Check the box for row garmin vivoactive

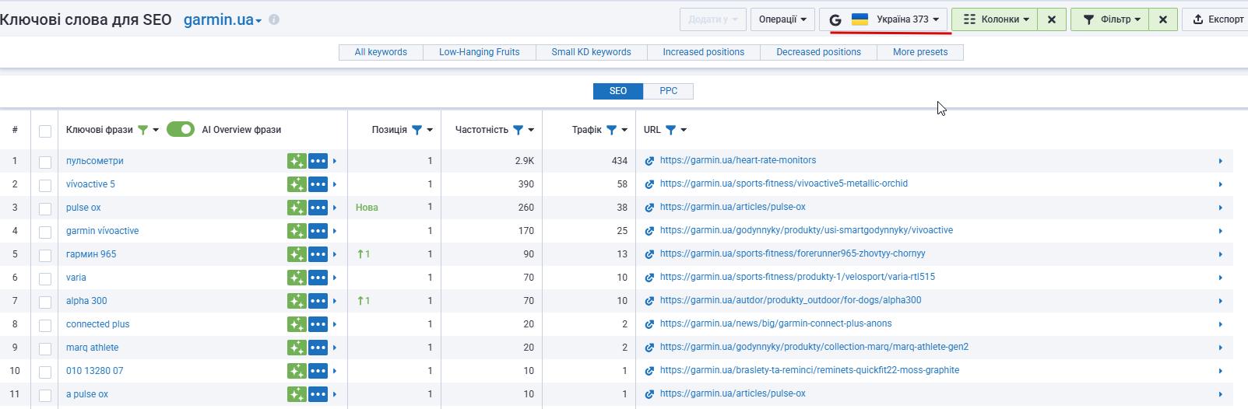pos(45,232)
